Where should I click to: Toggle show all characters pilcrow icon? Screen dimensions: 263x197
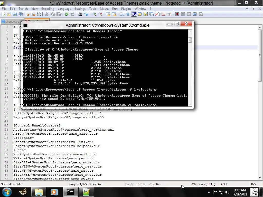(128, 14)
